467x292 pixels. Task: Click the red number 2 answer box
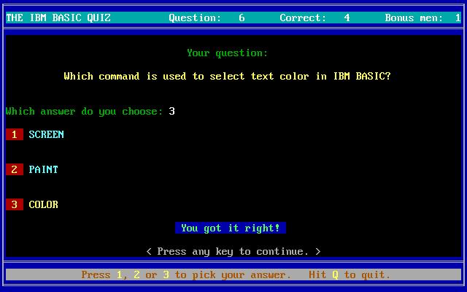[x=15, y=169]
